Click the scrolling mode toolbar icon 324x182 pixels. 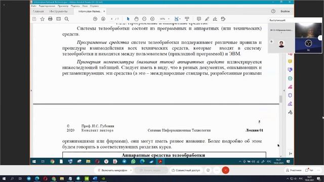coord(187,19)
